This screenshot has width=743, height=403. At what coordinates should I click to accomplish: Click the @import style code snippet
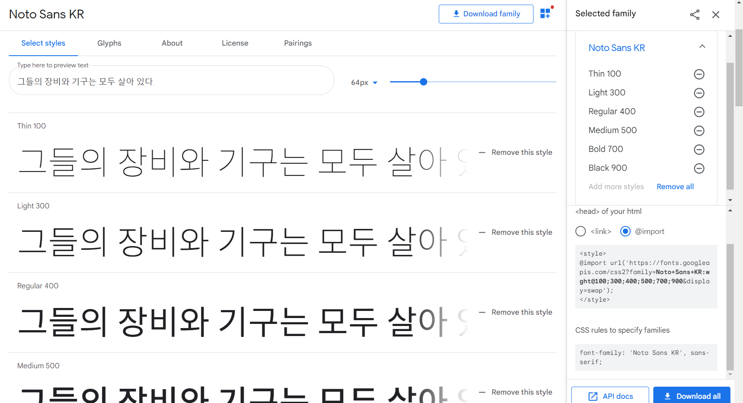click(x=646, y=277)
